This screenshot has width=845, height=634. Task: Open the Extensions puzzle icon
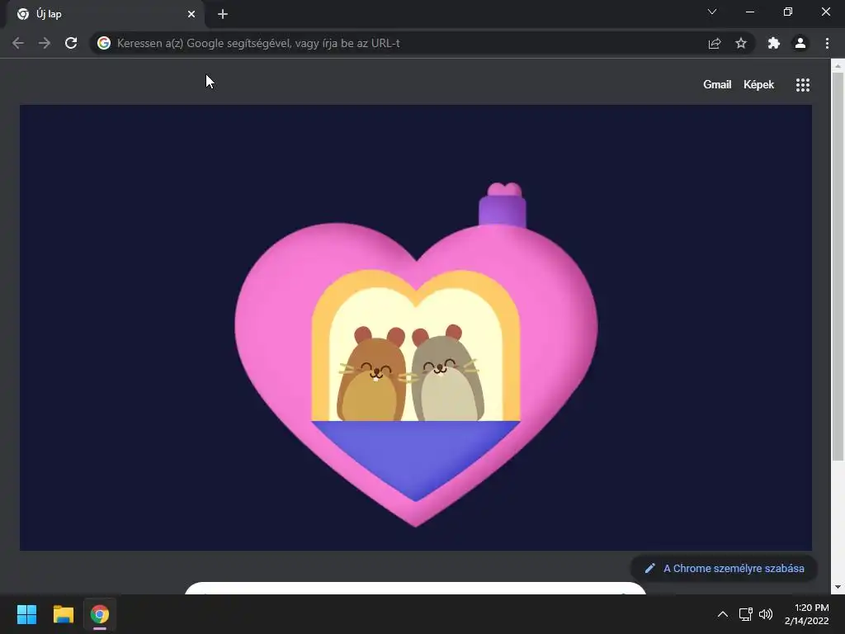click(774, 43)
